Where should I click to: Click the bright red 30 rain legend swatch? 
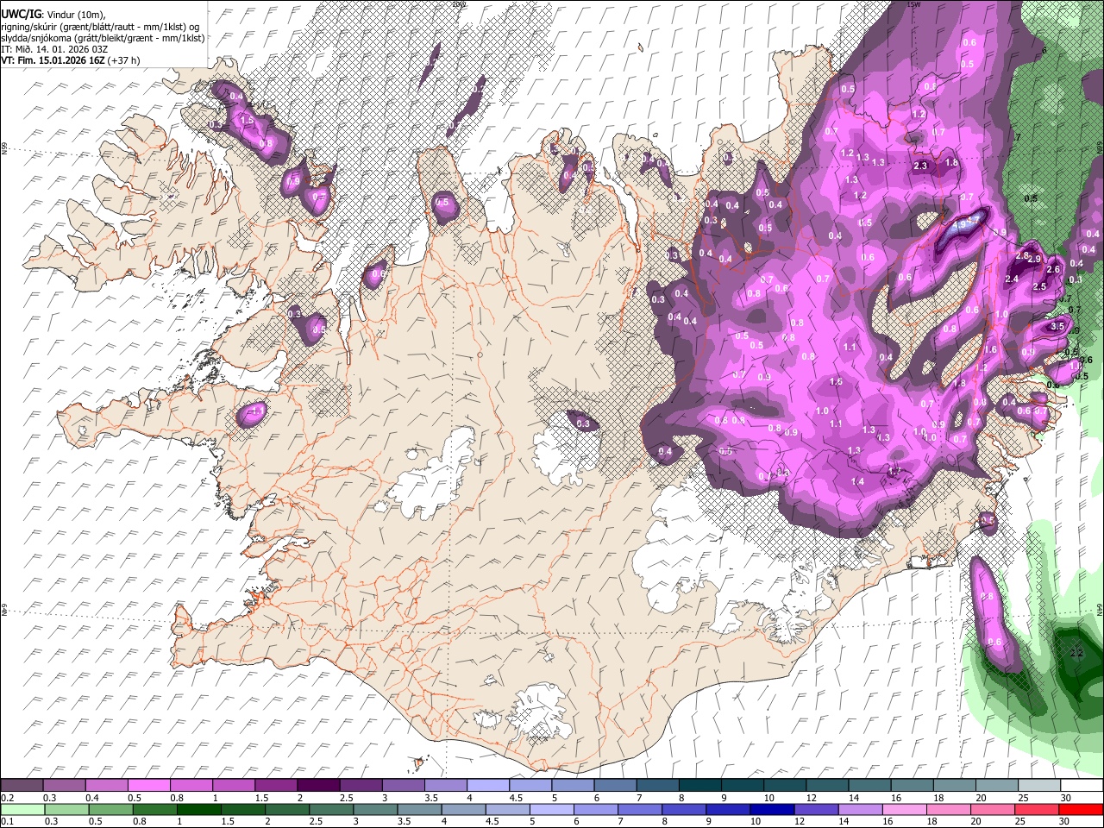pyautogui.click(x=1082, y=809)
